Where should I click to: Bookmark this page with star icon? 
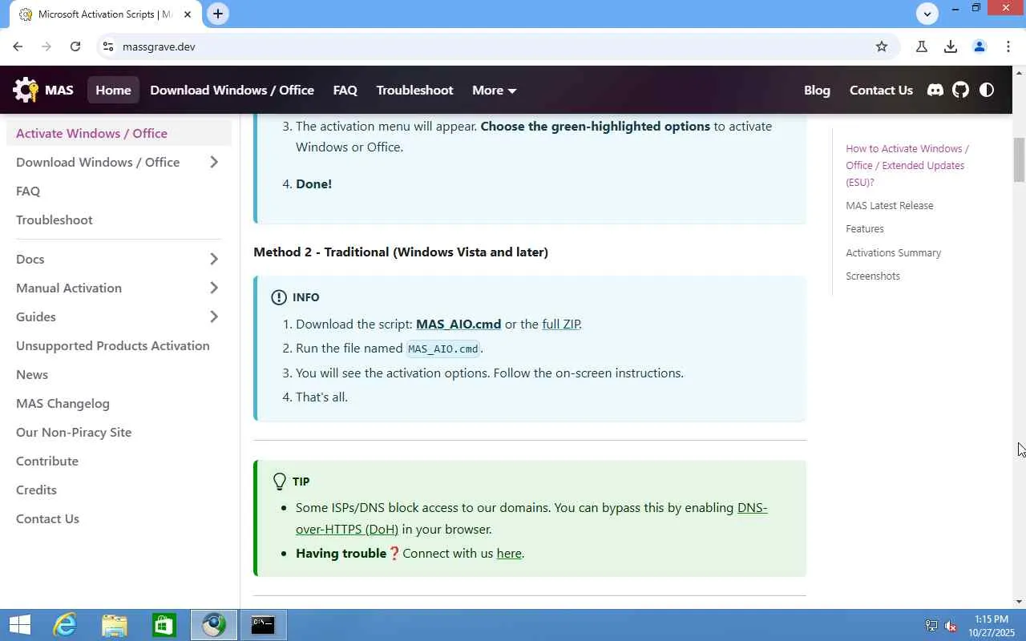click(x=882, y=46)
